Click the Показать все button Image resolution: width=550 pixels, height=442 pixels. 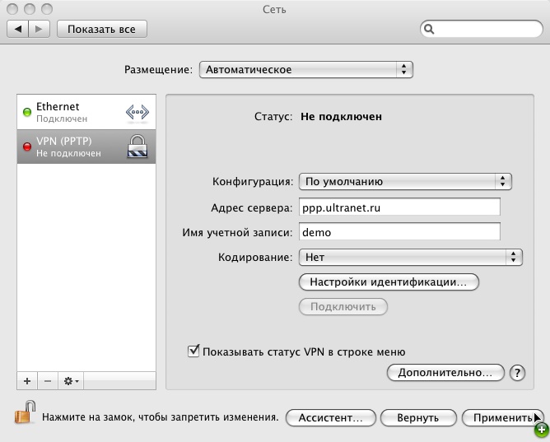102,29
